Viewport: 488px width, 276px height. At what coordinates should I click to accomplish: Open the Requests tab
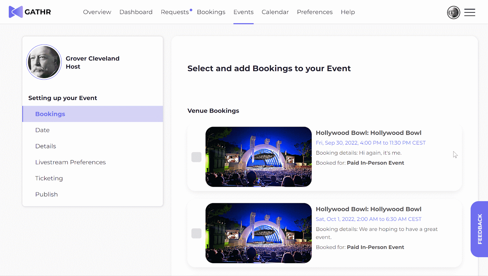(x=175, y=12)
